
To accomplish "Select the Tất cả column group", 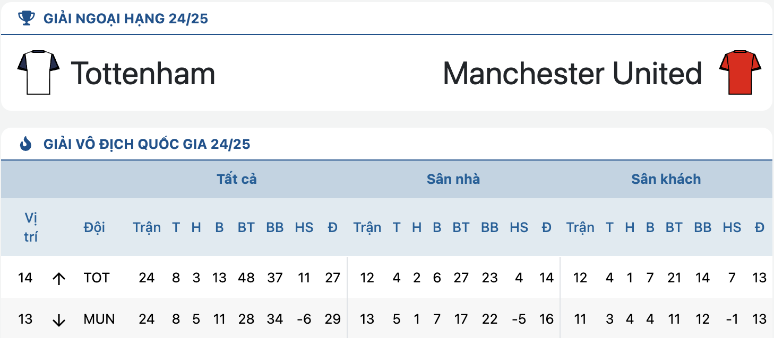I will pos(237,179).
